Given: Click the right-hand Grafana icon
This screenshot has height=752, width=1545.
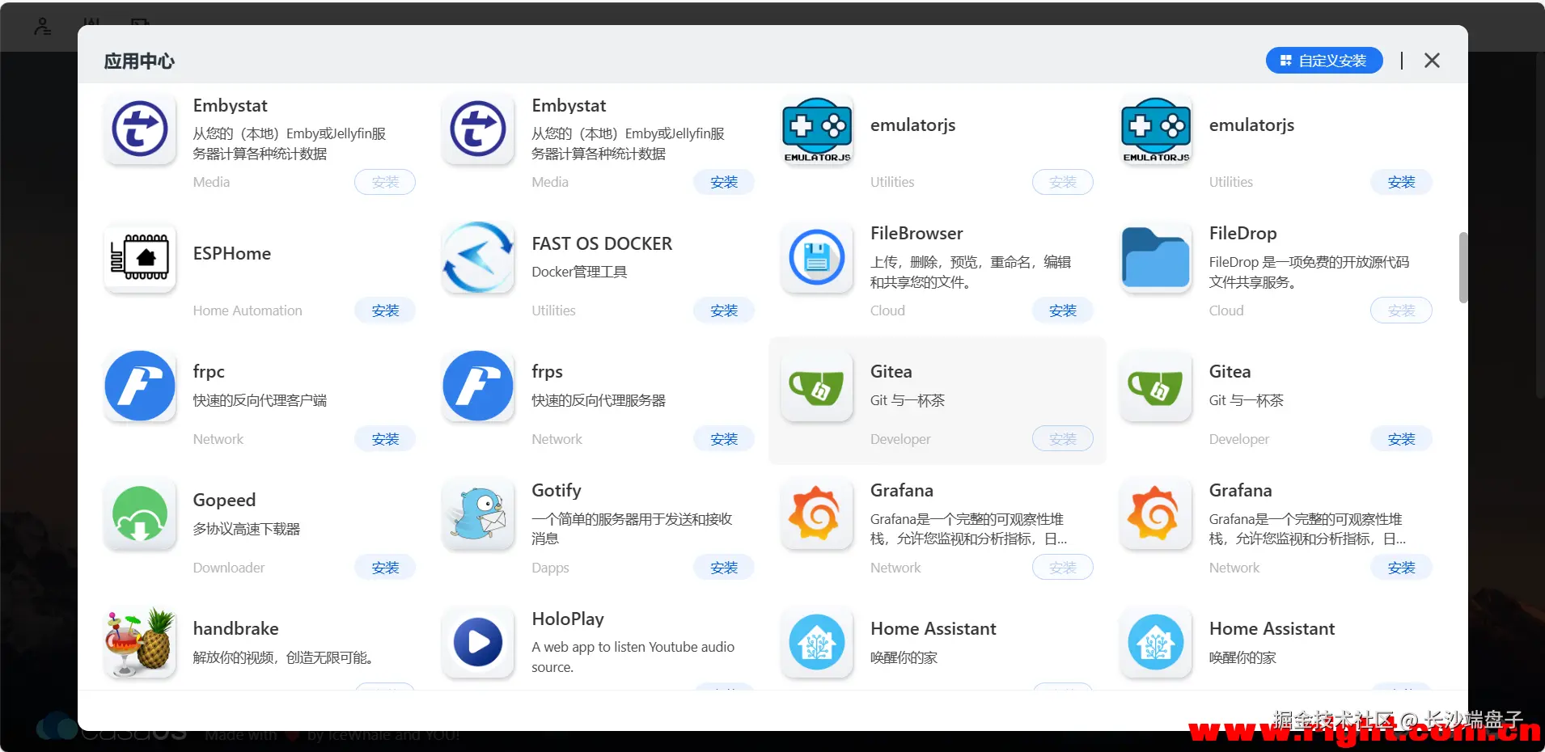Looking at the screenshot, I should click(1156, 514).
